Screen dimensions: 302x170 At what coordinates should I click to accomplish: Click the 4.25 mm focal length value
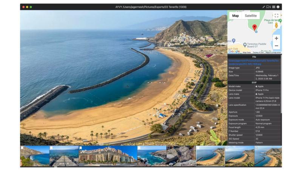[x=260, y=127]
